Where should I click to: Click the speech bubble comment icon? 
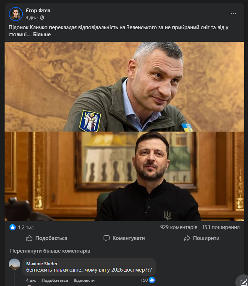point(106,238)
